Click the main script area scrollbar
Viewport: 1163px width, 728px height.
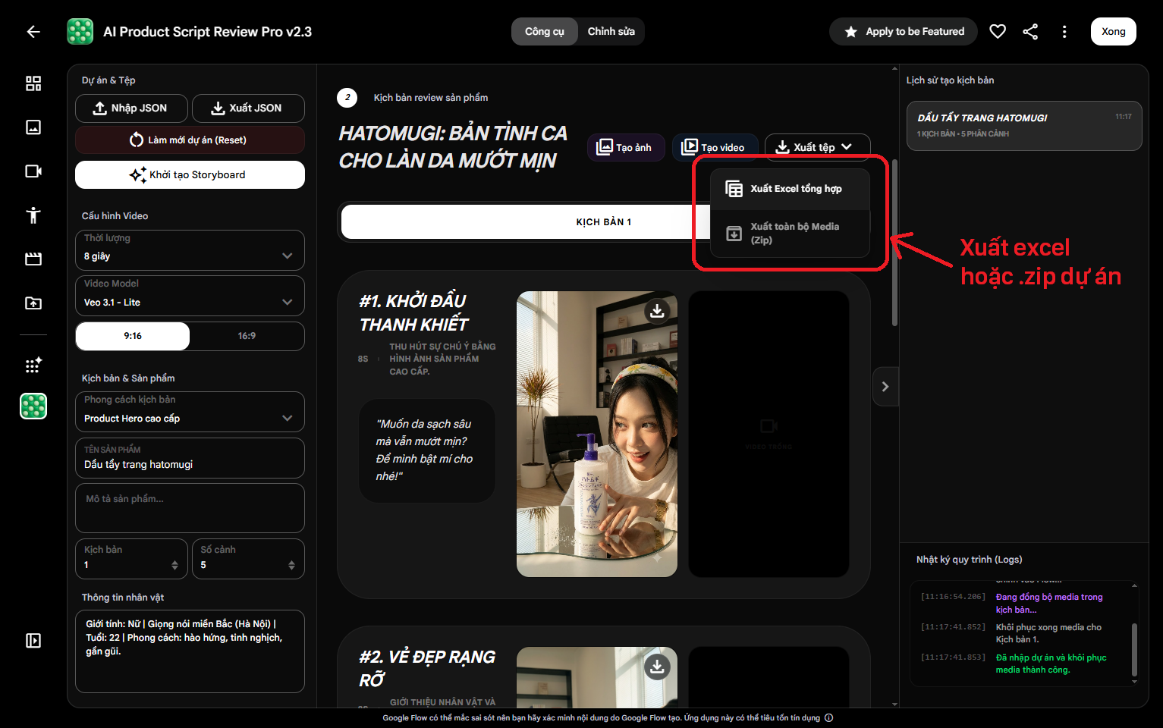(x=894, y=243)
